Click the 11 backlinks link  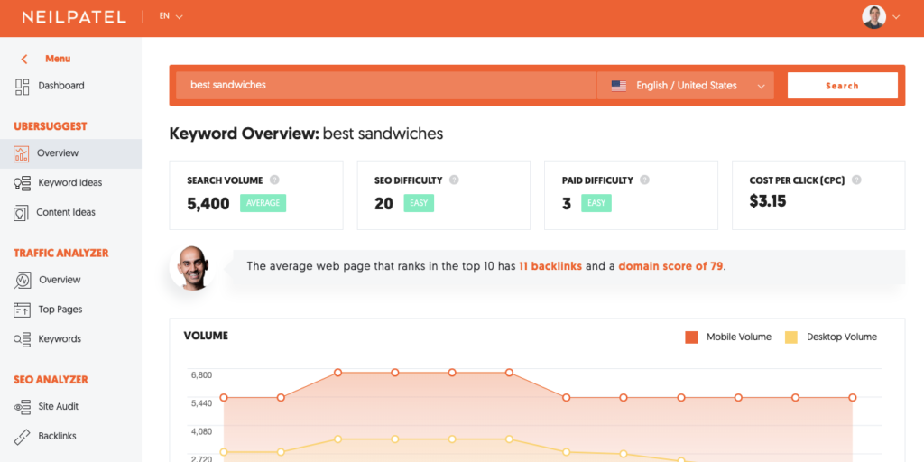tap(550, 266)
